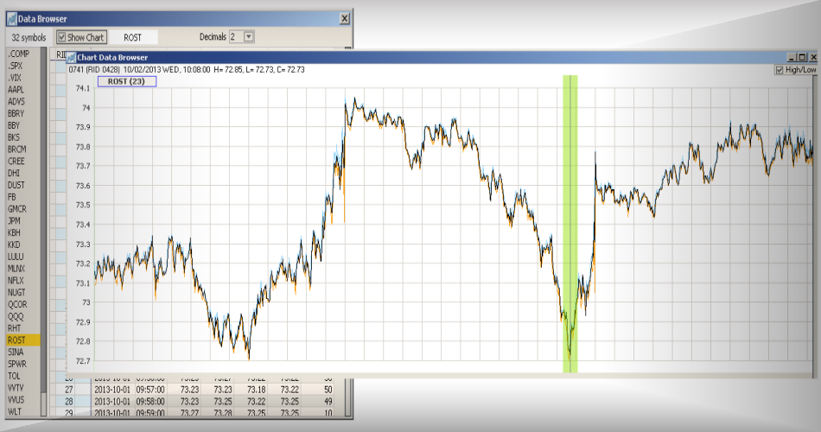Close the Data Browser window

[345, 18]
